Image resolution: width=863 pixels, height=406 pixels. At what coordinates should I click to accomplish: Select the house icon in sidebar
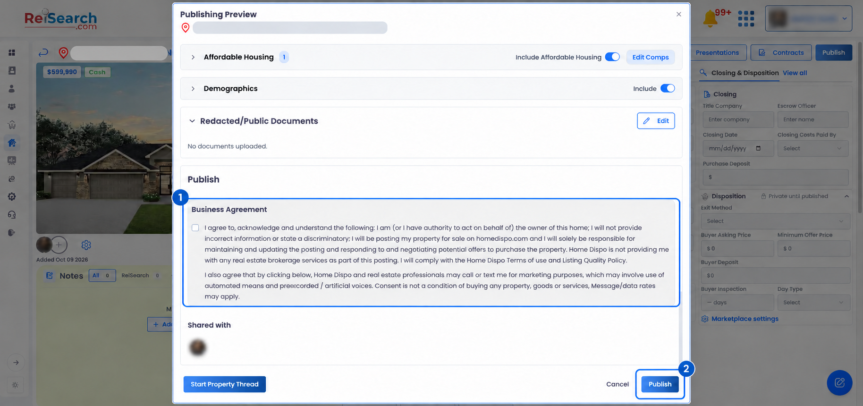[x=12, y=143]
